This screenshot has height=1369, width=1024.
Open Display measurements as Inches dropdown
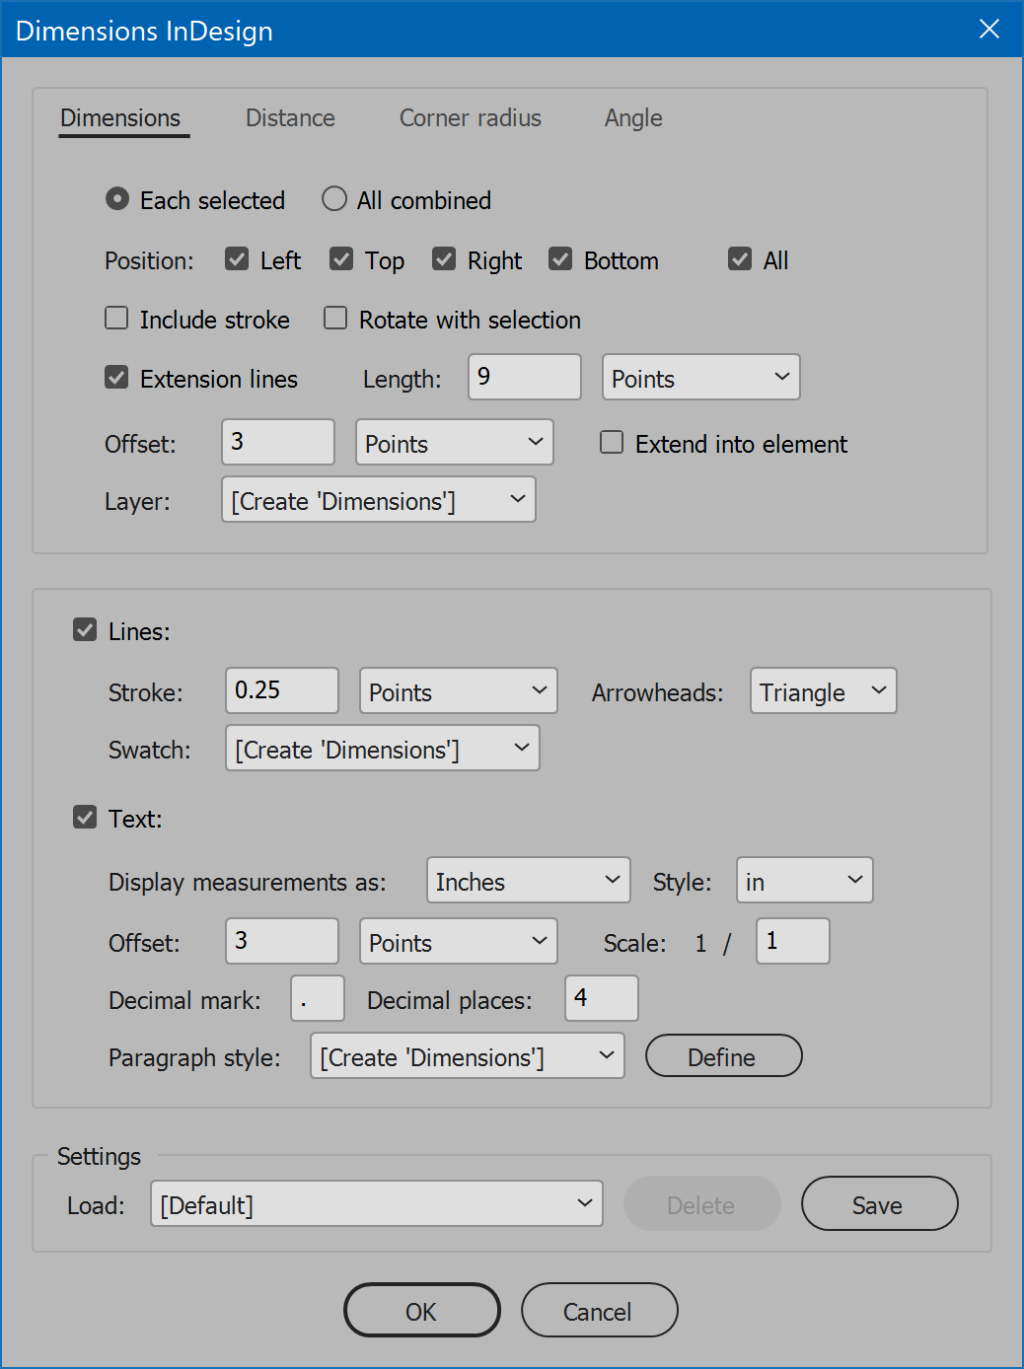(529, 880)
